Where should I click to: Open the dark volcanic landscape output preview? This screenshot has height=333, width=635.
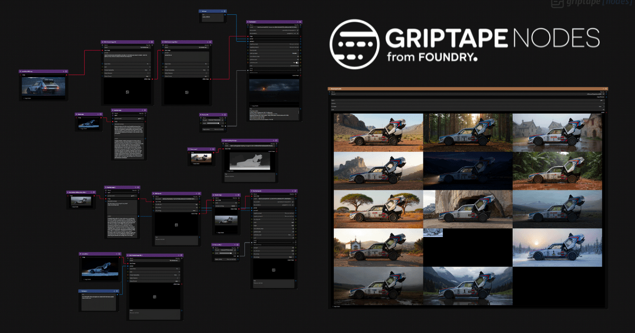pos(274,89)
